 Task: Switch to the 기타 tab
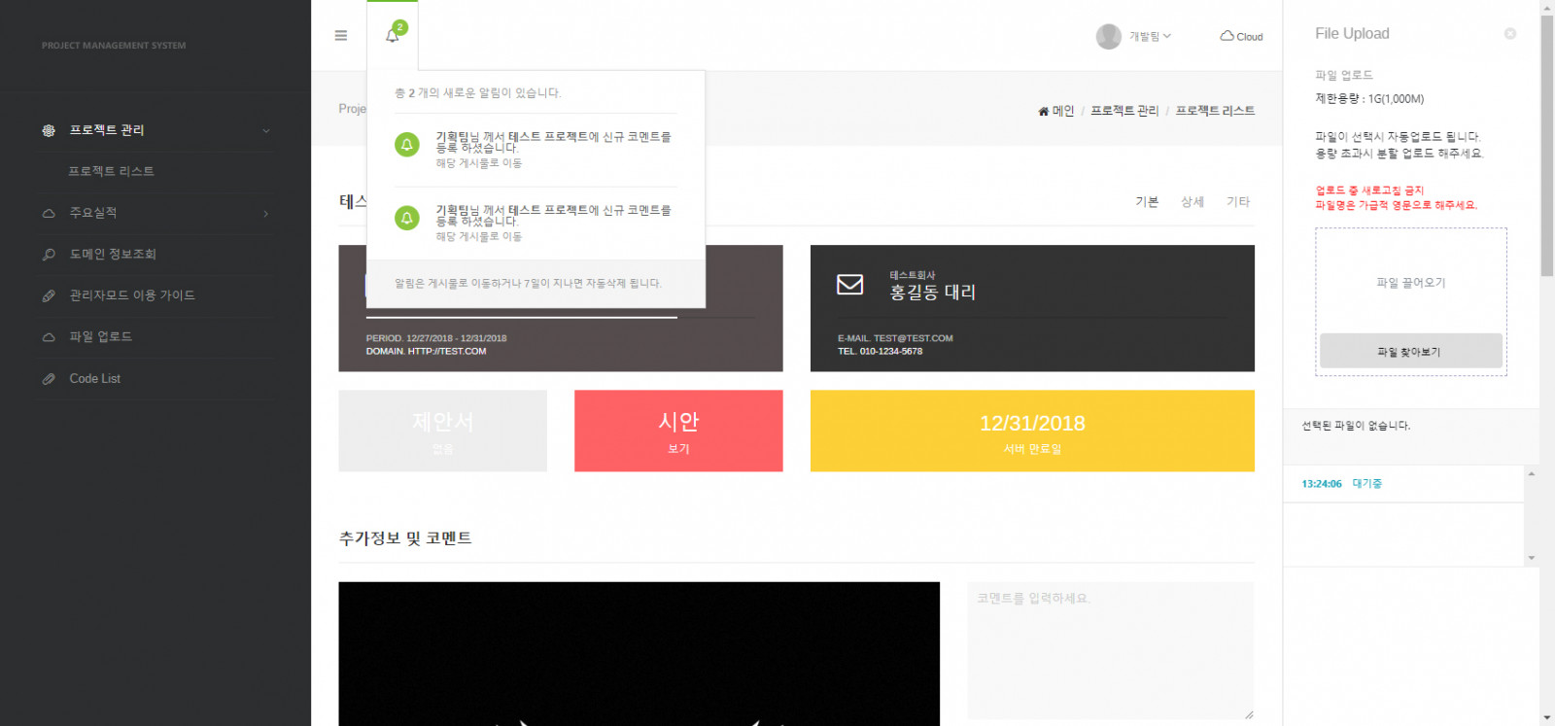[x=1238, y=201]
